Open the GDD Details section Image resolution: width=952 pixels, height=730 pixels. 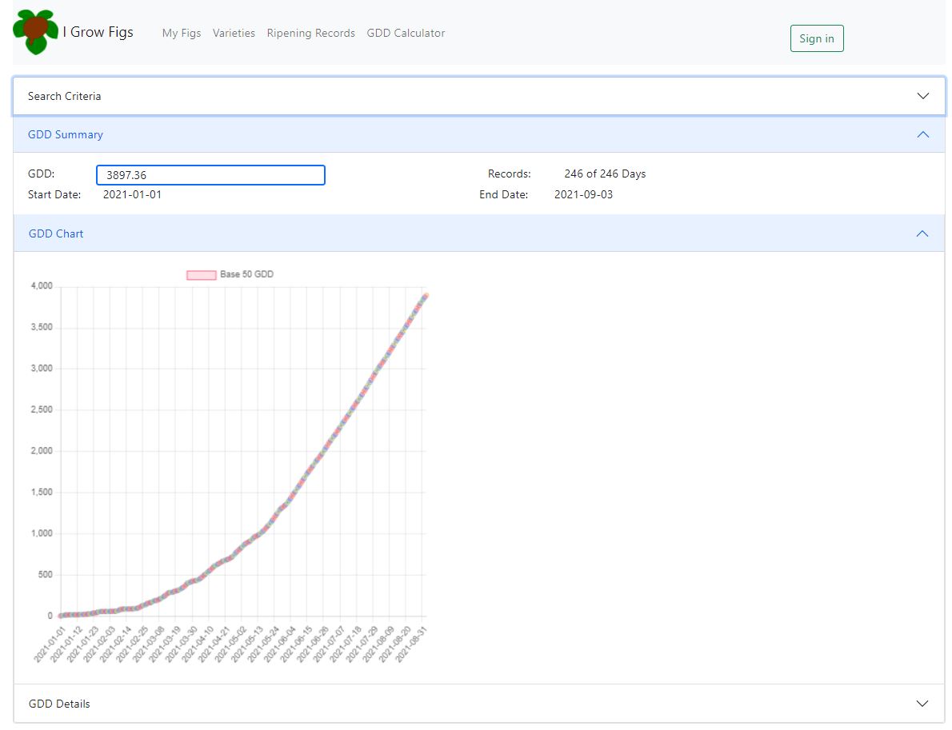(x=923, y=703)
